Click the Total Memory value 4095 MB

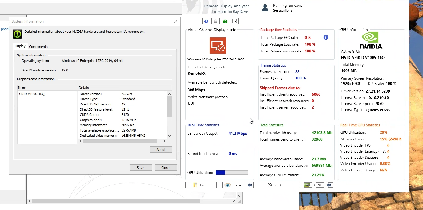point(349,71)
